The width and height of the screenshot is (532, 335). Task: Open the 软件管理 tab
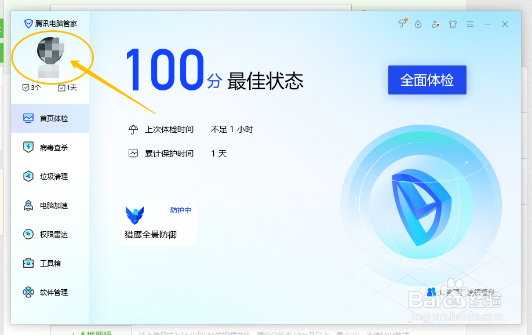coord(50,292)
